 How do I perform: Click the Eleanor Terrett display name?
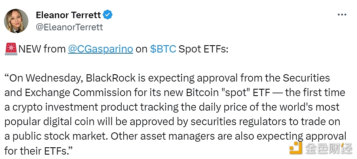tap(68, 15)
